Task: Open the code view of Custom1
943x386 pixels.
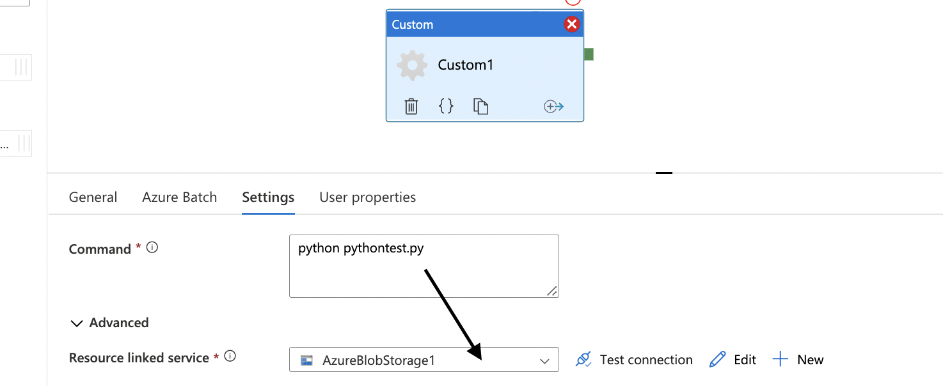Action: (445, 106)
